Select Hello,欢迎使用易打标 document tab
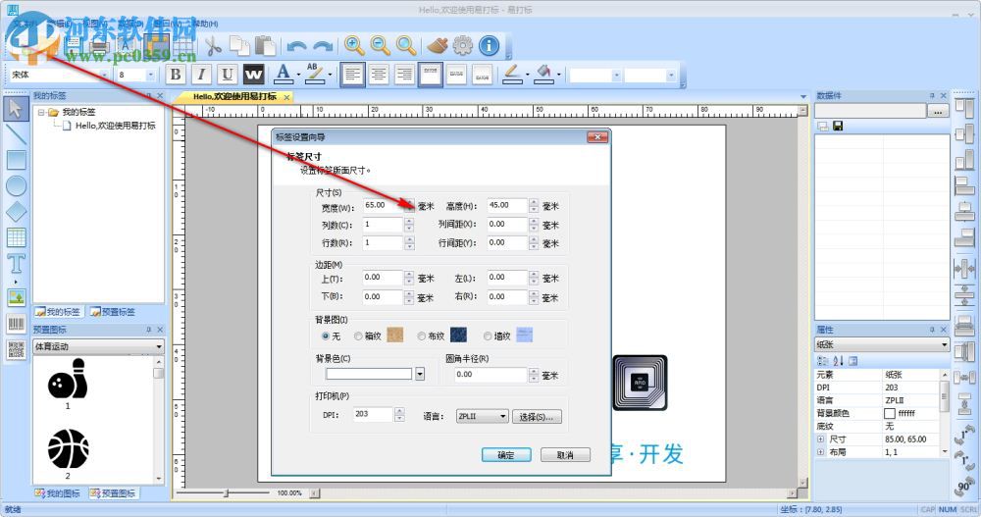Image resolution: width=981 pixels, height=517 pixels. 234,97
